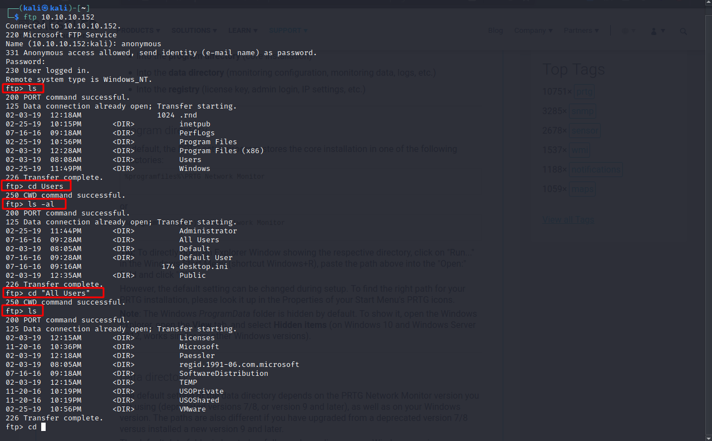This screenshot has width=712, height=441.
Task: Click the '174' file size value
Action: [168, 267]
